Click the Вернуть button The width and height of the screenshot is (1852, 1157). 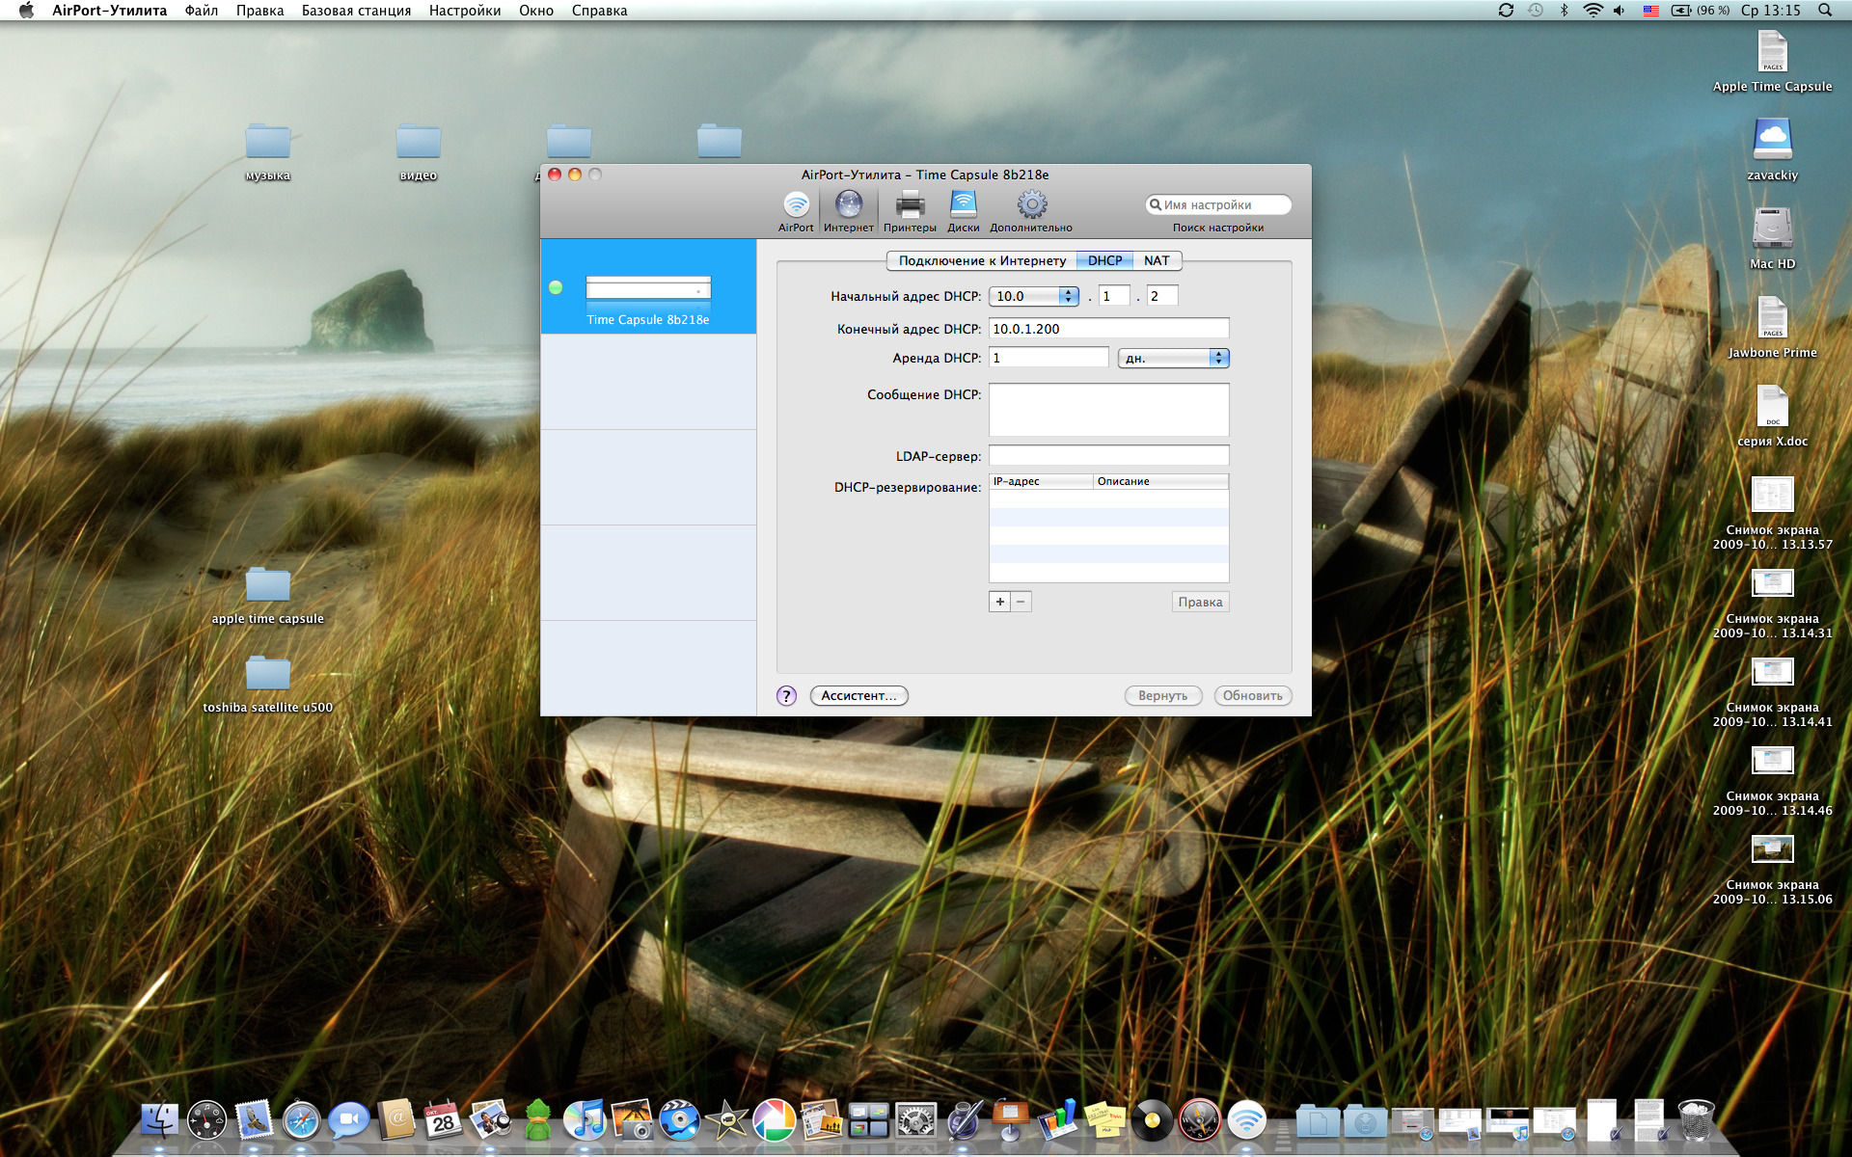(1163, 695)
